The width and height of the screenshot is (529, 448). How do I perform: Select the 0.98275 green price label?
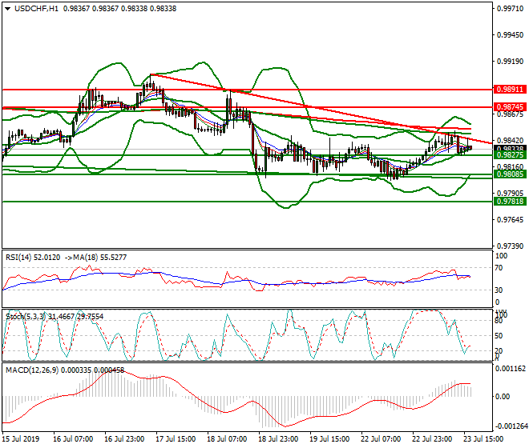pyautogui.click(x=510, y=155)
